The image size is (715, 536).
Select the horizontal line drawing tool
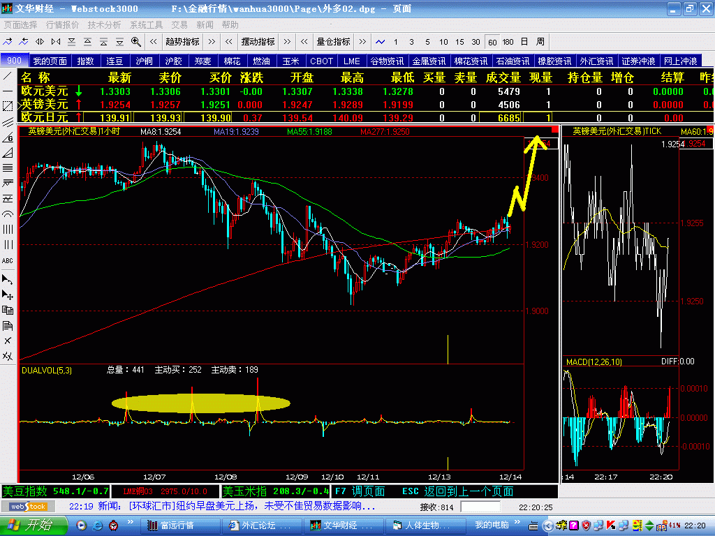8,91
